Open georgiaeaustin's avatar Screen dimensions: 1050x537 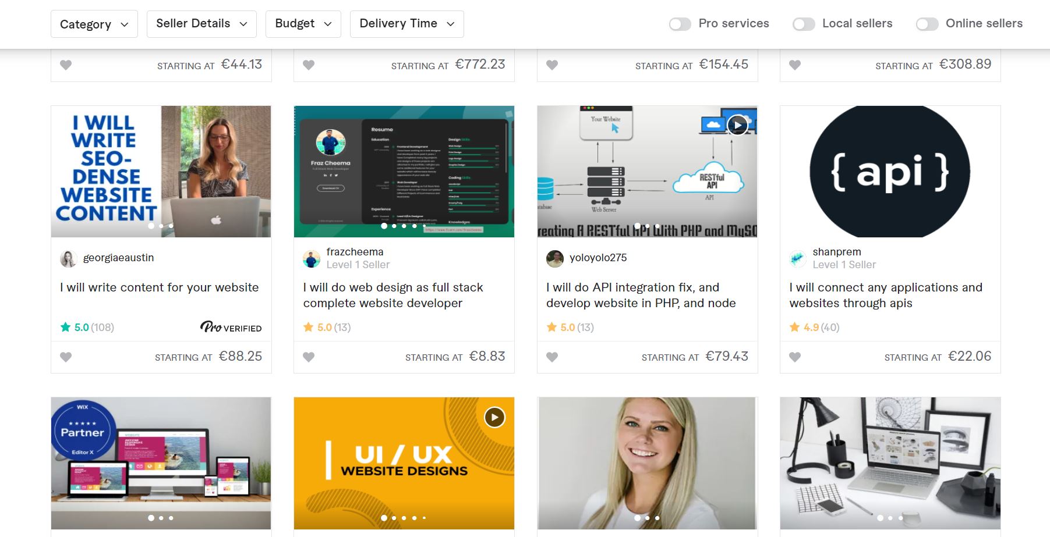coord(69,258)
